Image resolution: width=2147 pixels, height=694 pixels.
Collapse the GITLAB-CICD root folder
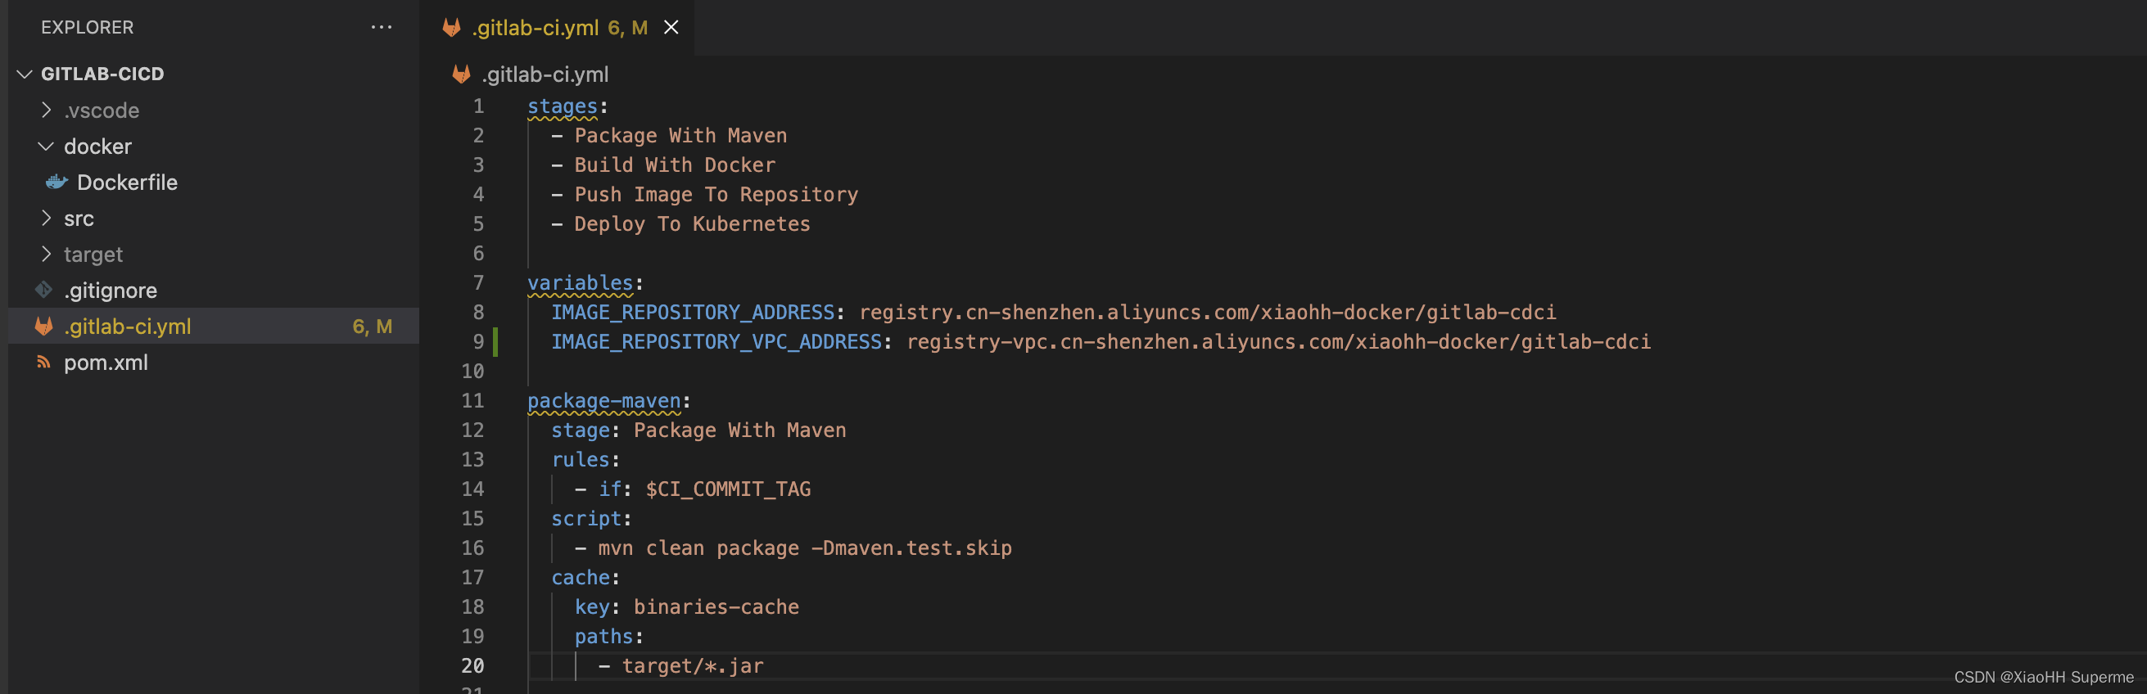[x=25, y=74]
